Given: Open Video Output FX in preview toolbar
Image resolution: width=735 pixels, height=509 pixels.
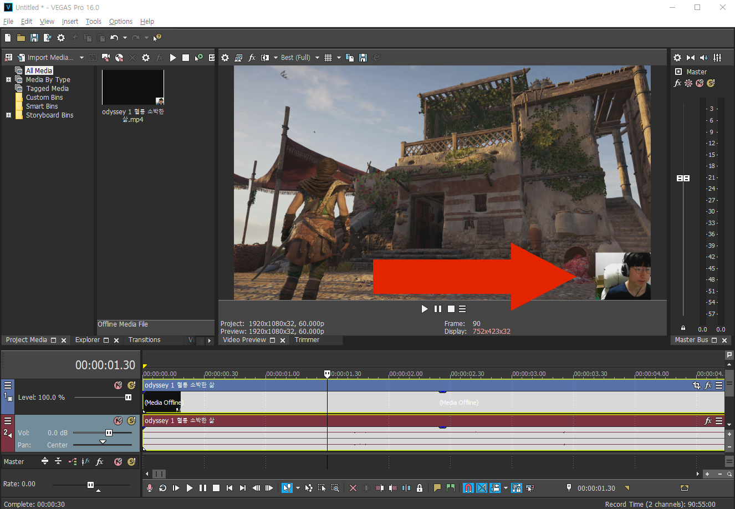Looking at the screenshot, I should [x=252, y=58].
